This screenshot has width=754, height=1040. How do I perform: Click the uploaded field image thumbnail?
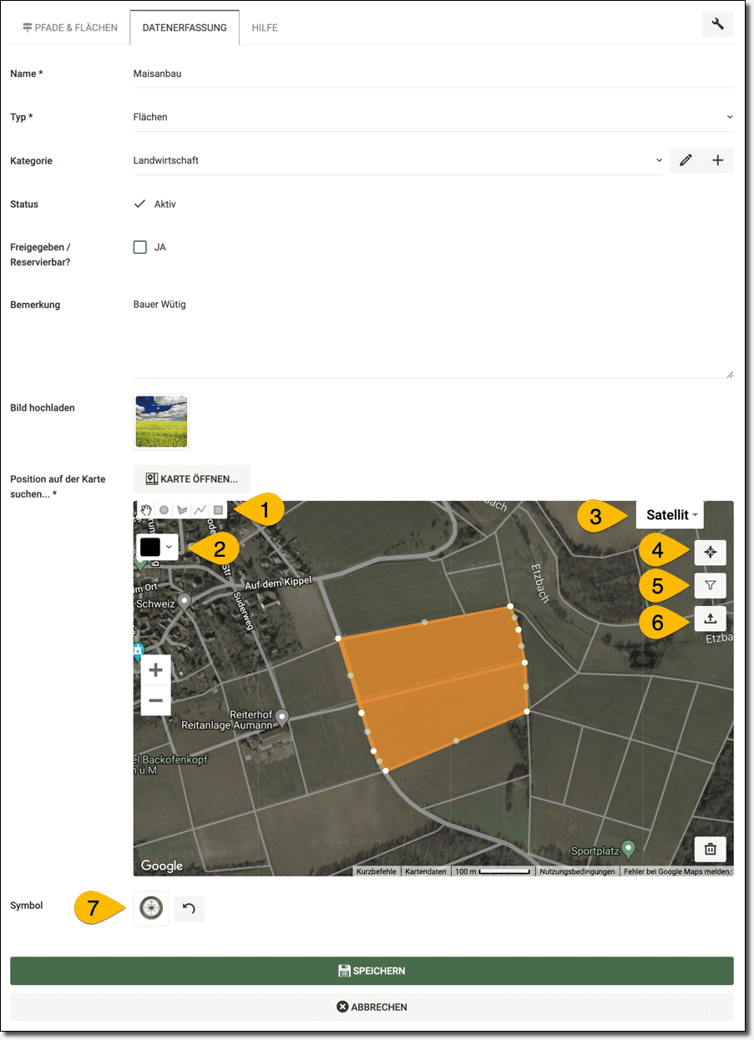161,422
